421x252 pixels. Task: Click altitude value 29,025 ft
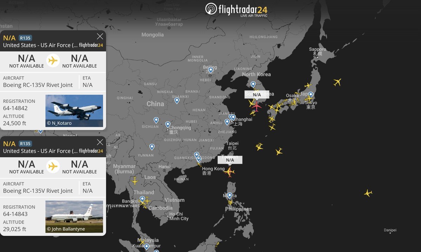[15, 229]
